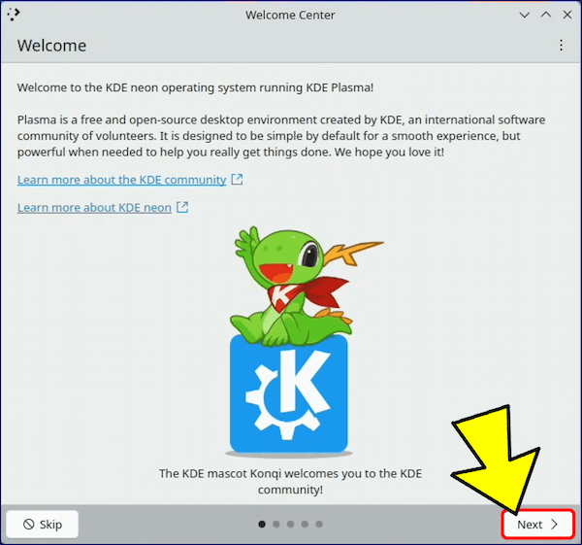Minimize the Welcome Center window
Screen dimensions: 582x545
525,15
